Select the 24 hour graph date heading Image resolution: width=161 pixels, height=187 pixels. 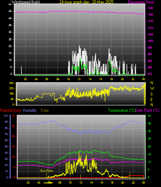tap(87, 2)
